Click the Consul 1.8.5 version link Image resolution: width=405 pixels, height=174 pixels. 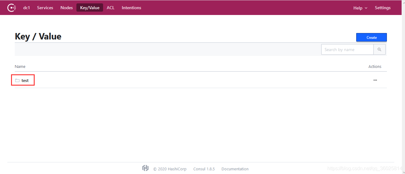tap(204, 169)
